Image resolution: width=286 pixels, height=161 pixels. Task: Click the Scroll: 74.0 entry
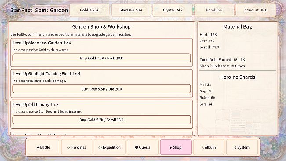[x=209, y=47]
